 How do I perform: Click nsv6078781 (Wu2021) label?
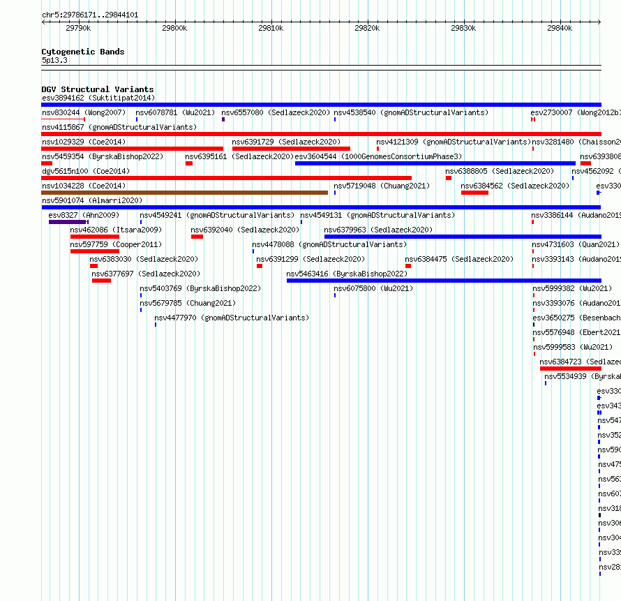pos(175,112)
